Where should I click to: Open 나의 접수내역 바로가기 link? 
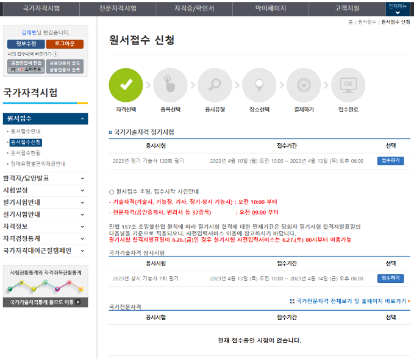(29, 54)
